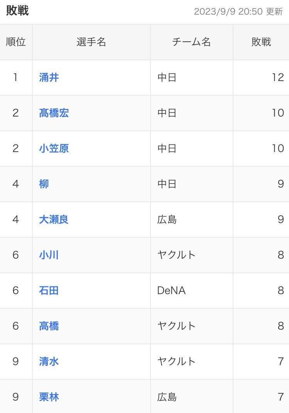
Task: Click the loss count 12 cell
Action: (x=261, y=78)
